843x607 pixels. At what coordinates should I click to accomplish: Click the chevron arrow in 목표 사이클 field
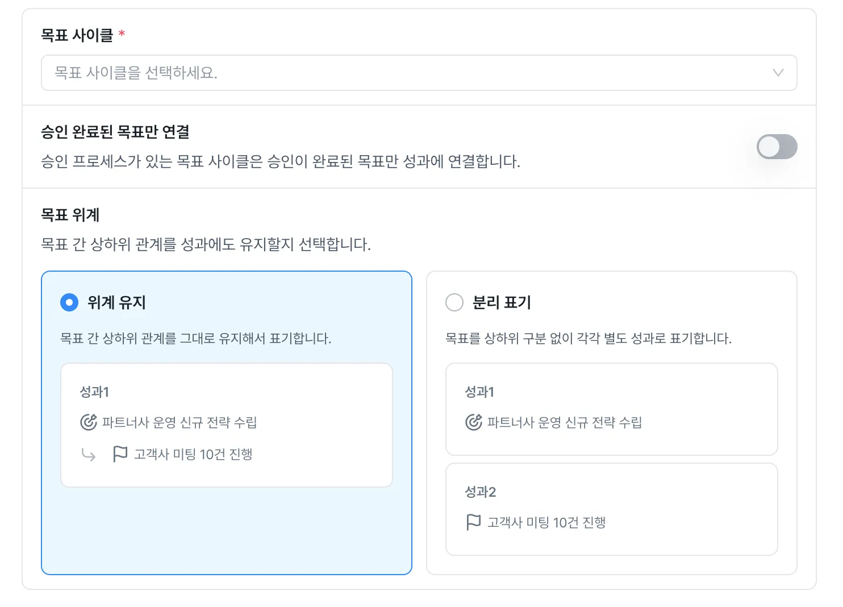click(778, 73)
